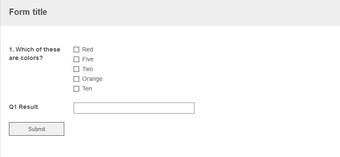
Task: Select the Ten checkbox
Action: pos(76,88)
